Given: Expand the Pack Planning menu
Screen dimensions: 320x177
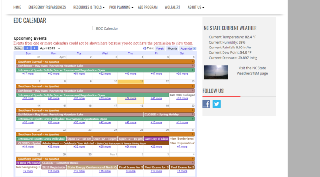Looking at the screenshot, I should (121, 7).
